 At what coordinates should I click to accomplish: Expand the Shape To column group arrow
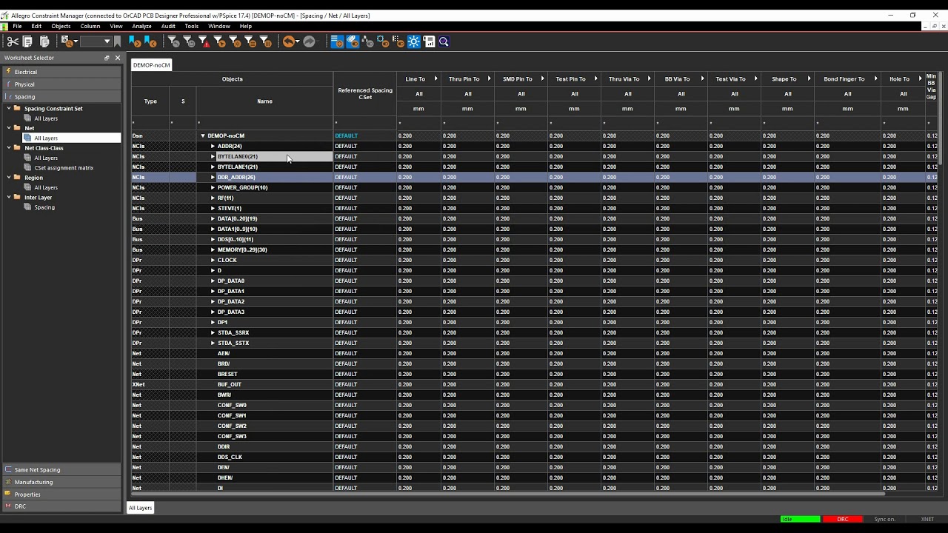[x=809, y=78]
